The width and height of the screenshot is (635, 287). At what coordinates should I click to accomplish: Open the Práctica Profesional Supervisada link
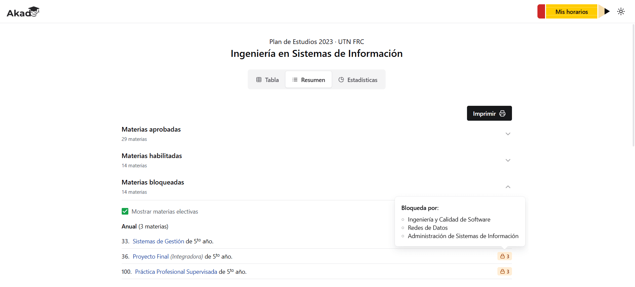pyautogui.click(x=176, y=272)
